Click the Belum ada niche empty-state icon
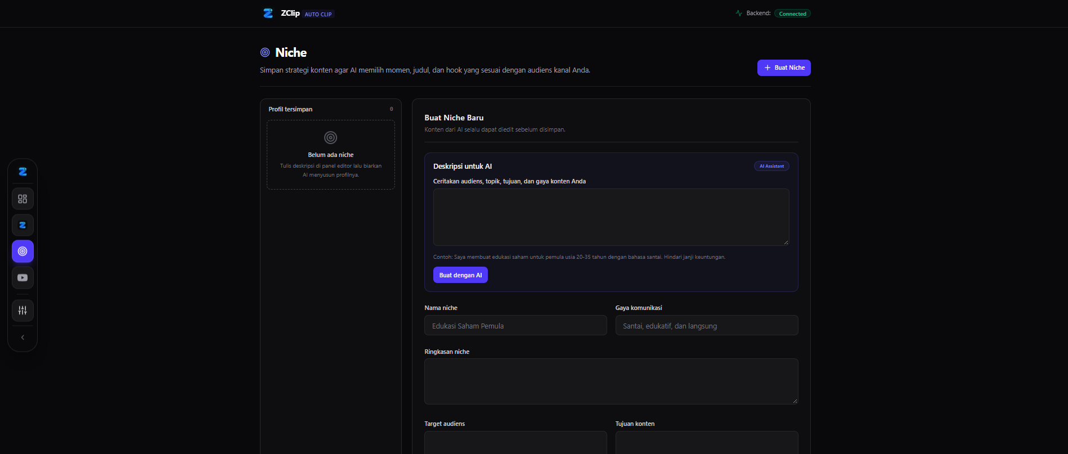 331,137
